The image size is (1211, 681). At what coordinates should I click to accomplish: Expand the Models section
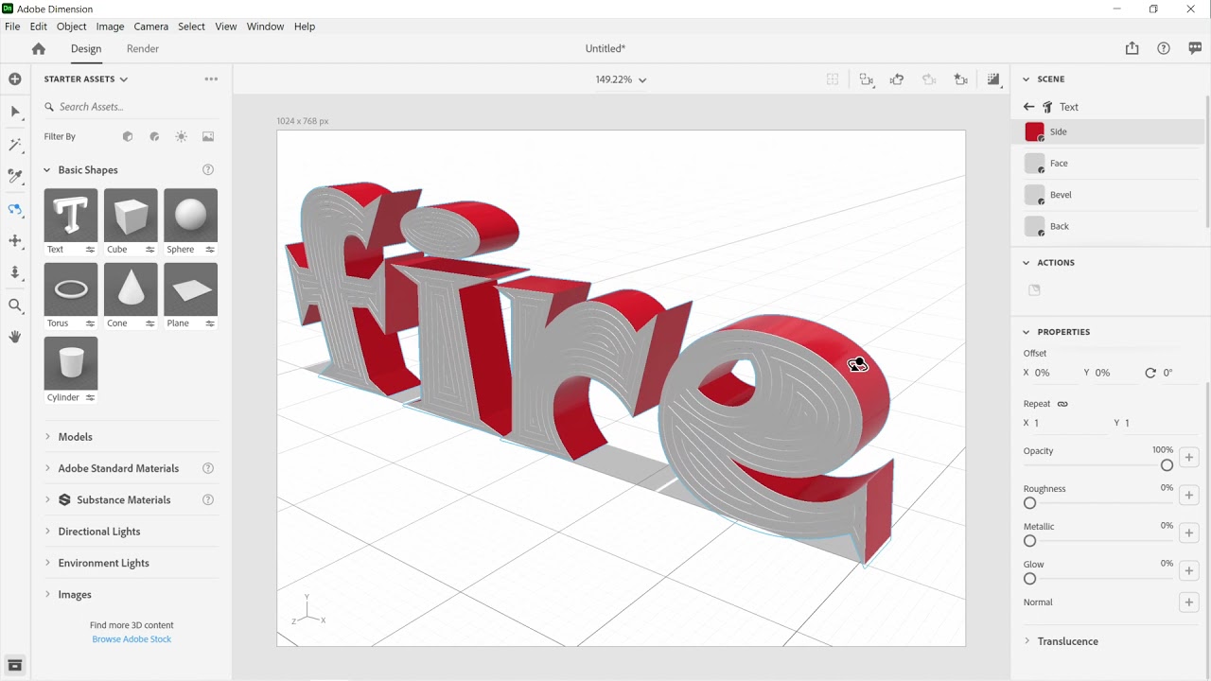point(47,437)
